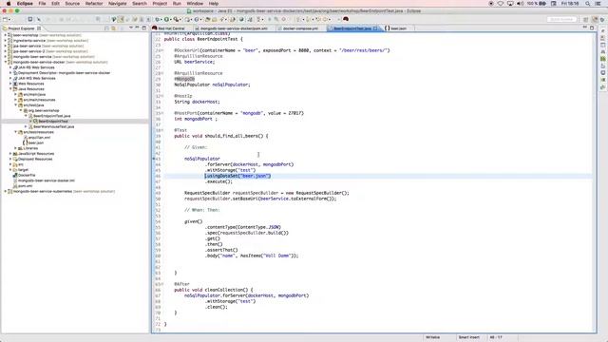Select Web Resources node
608x342 pixels.
[31, 84]
